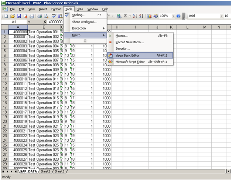Click the fx Insert Function icon
The width and height of the screenshot is (232, 181).
(x=45, y=22)
